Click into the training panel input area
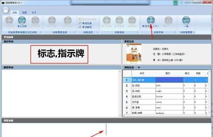213x137 pixels. tap(106, 130)
